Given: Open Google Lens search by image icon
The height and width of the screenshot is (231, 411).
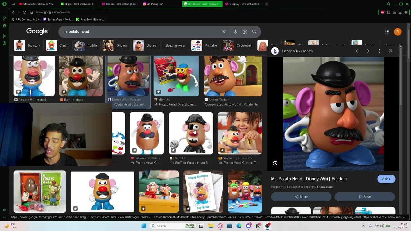Looking at the screenshot, I should (x=245, y=32).
